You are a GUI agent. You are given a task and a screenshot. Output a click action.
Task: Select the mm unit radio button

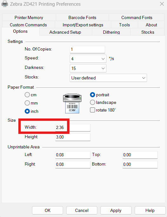click(27, 103)
